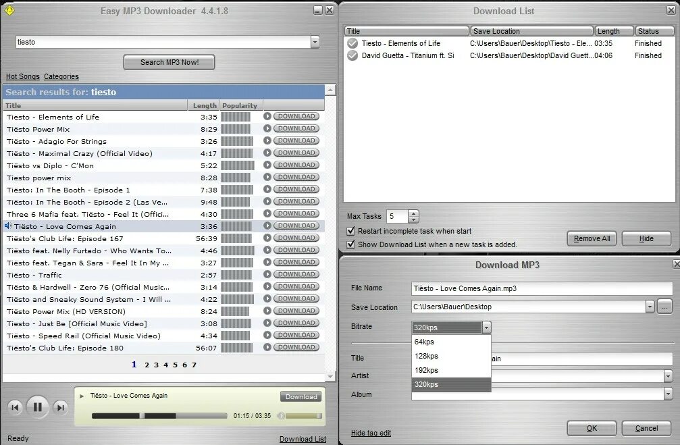Toggle Show Download List when new task added
The height and width of the screenshot is (445, 680).
coord(351,244)
